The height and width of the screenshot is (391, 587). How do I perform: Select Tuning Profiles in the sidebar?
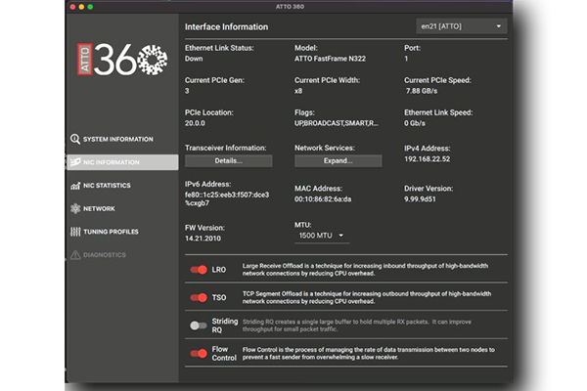point(110,233)
